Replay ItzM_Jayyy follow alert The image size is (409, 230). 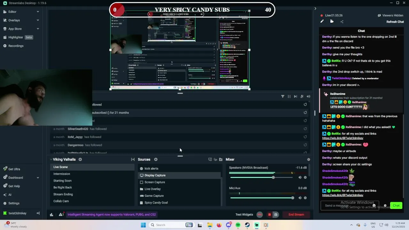(305, 137)
